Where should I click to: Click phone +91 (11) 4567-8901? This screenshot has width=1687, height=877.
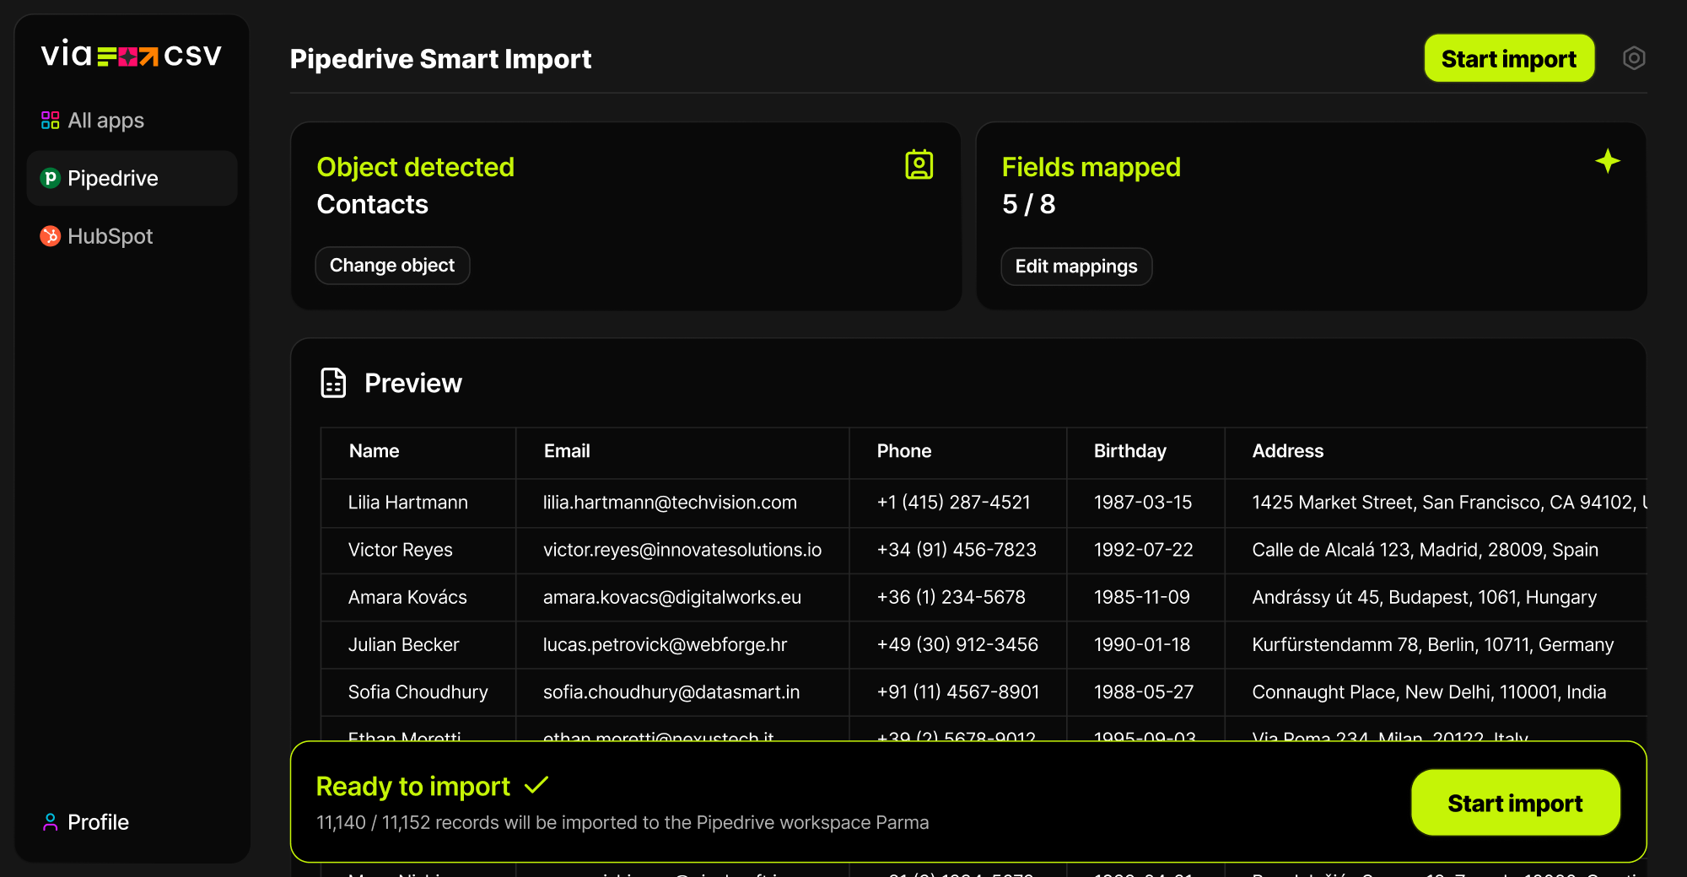957,692
